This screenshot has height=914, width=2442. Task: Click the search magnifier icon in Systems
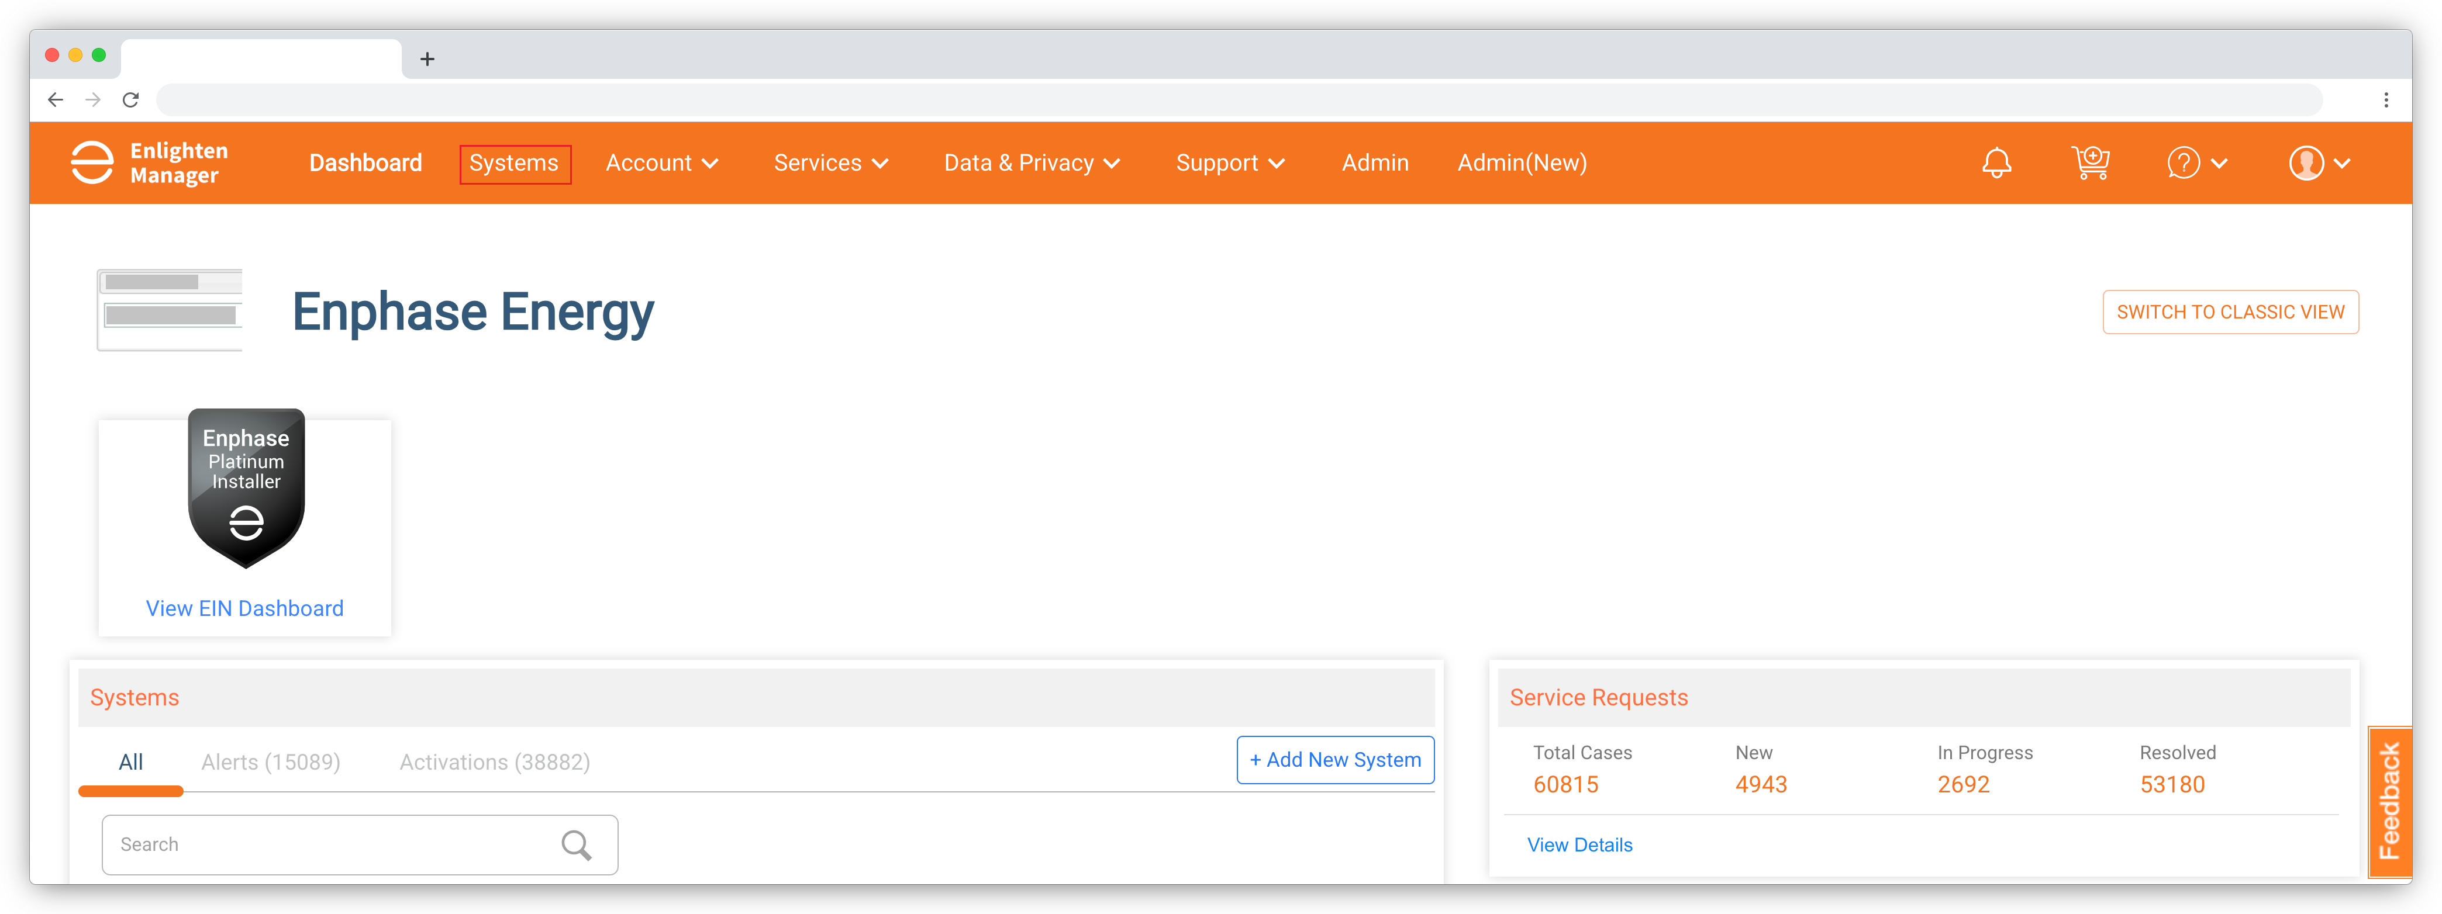(x=577, y=844)
